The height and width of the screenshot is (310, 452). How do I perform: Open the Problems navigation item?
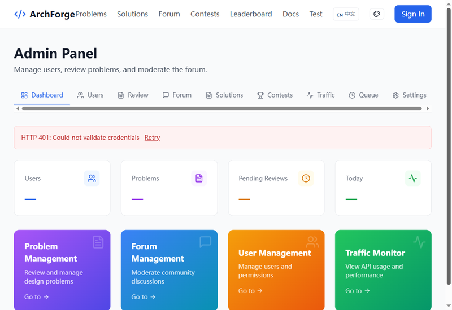[x=91, y=14]
